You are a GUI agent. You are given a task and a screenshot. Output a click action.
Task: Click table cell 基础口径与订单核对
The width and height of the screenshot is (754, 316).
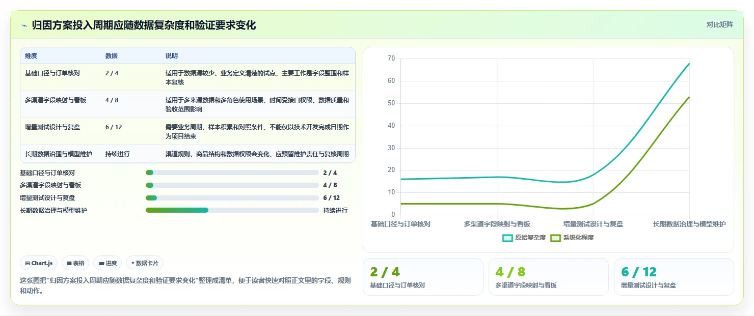(x=52, y=73)
